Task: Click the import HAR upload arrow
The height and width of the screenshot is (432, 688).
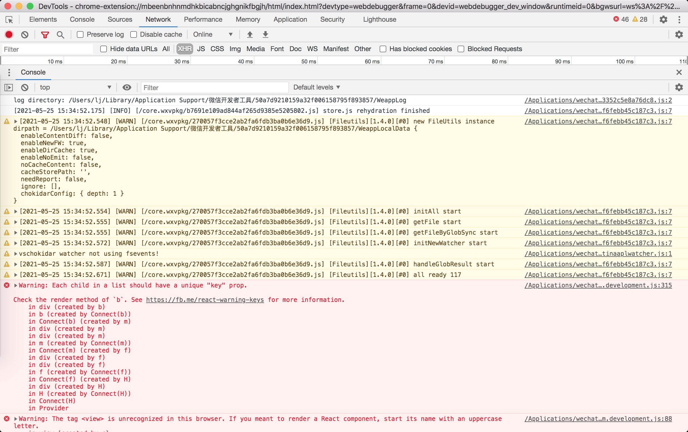Action: pos(250,34)
